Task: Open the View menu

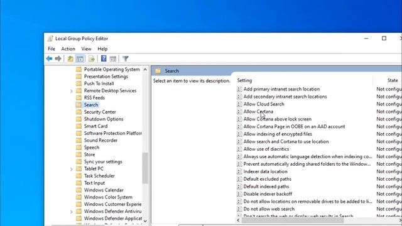Action: pos(87,49)
